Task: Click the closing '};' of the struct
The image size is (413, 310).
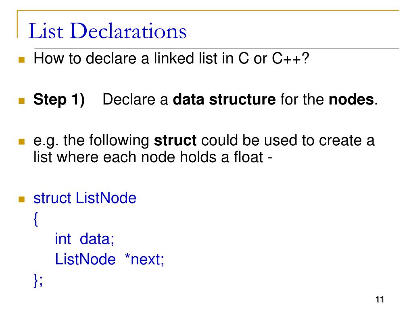Action: point(38,280)
